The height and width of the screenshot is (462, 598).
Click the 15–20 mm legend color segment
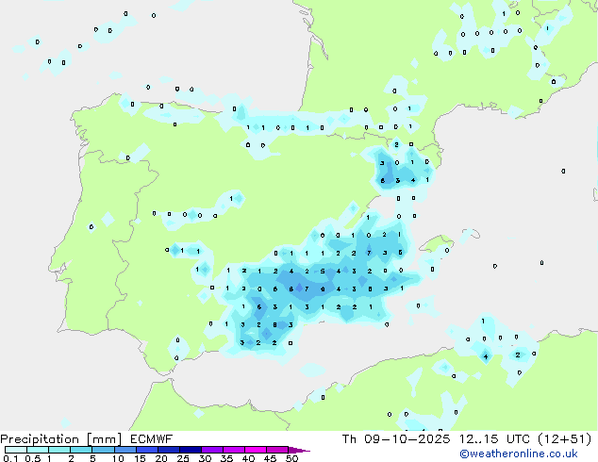pyautogui.click(x=146, y=450)
